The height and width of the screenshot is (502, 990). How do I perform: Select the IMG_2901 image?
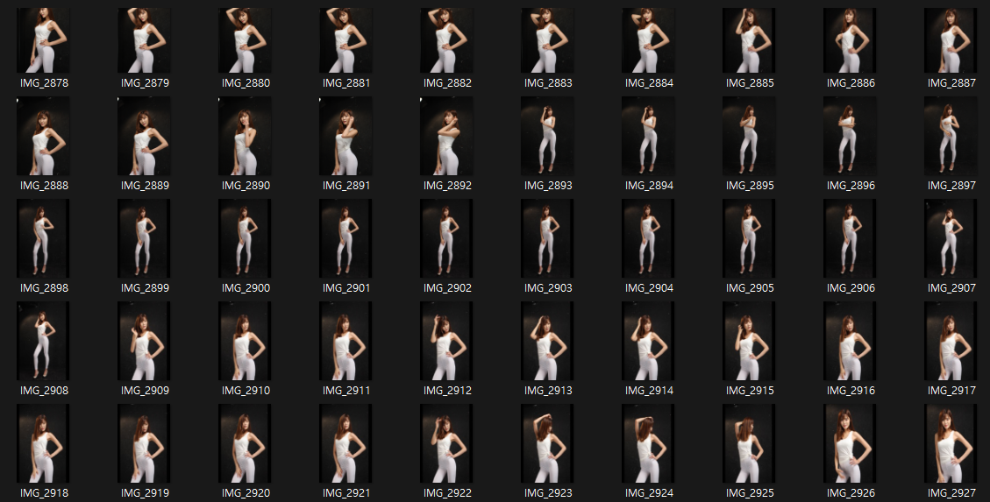pos(346,238)
